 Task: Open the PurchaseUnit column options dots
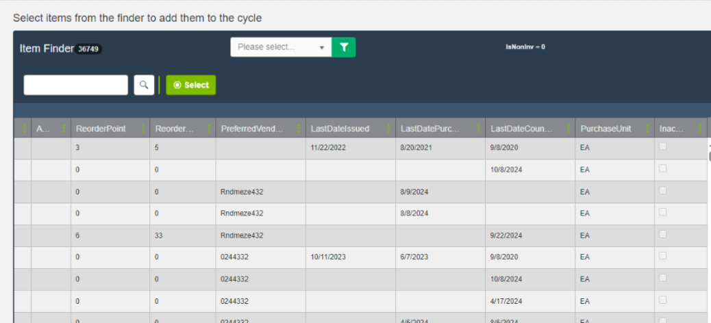click(648, 129)
